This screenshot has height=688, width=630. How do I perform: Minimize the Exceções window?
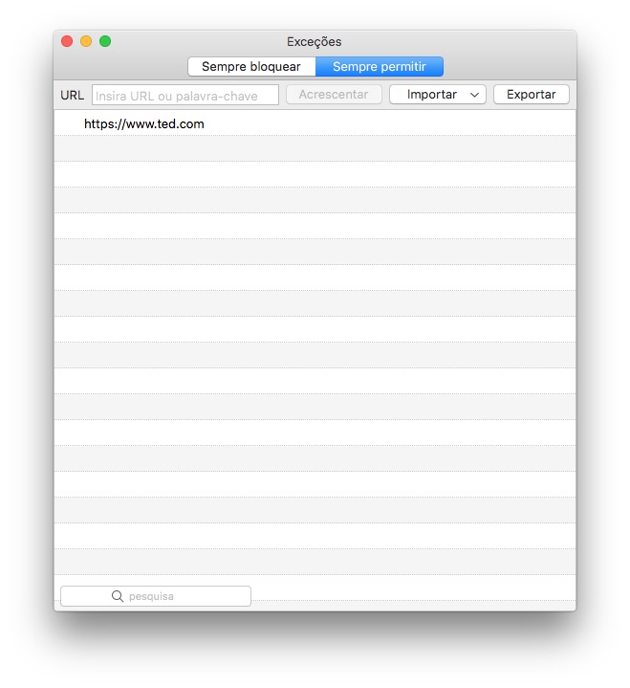(x=86, y=41)
